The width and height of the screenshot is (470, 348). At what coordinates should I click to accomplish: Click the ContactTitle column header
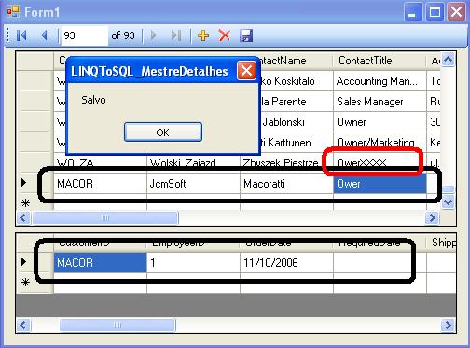tap(380, 61)
